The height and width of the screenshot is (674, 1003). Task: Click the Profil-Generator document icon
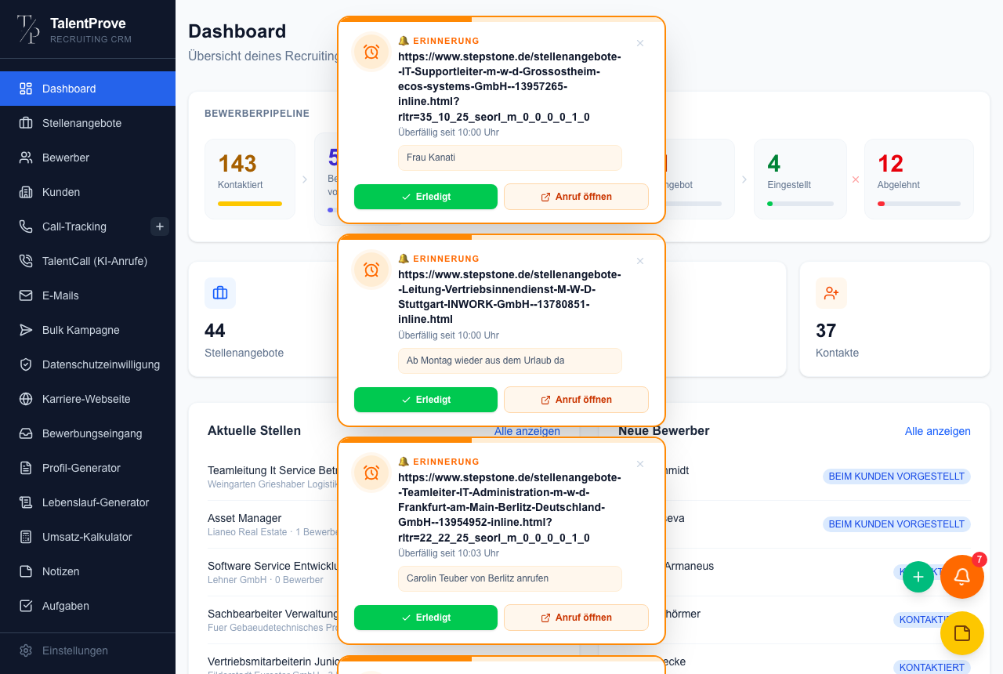pos(26,468)
